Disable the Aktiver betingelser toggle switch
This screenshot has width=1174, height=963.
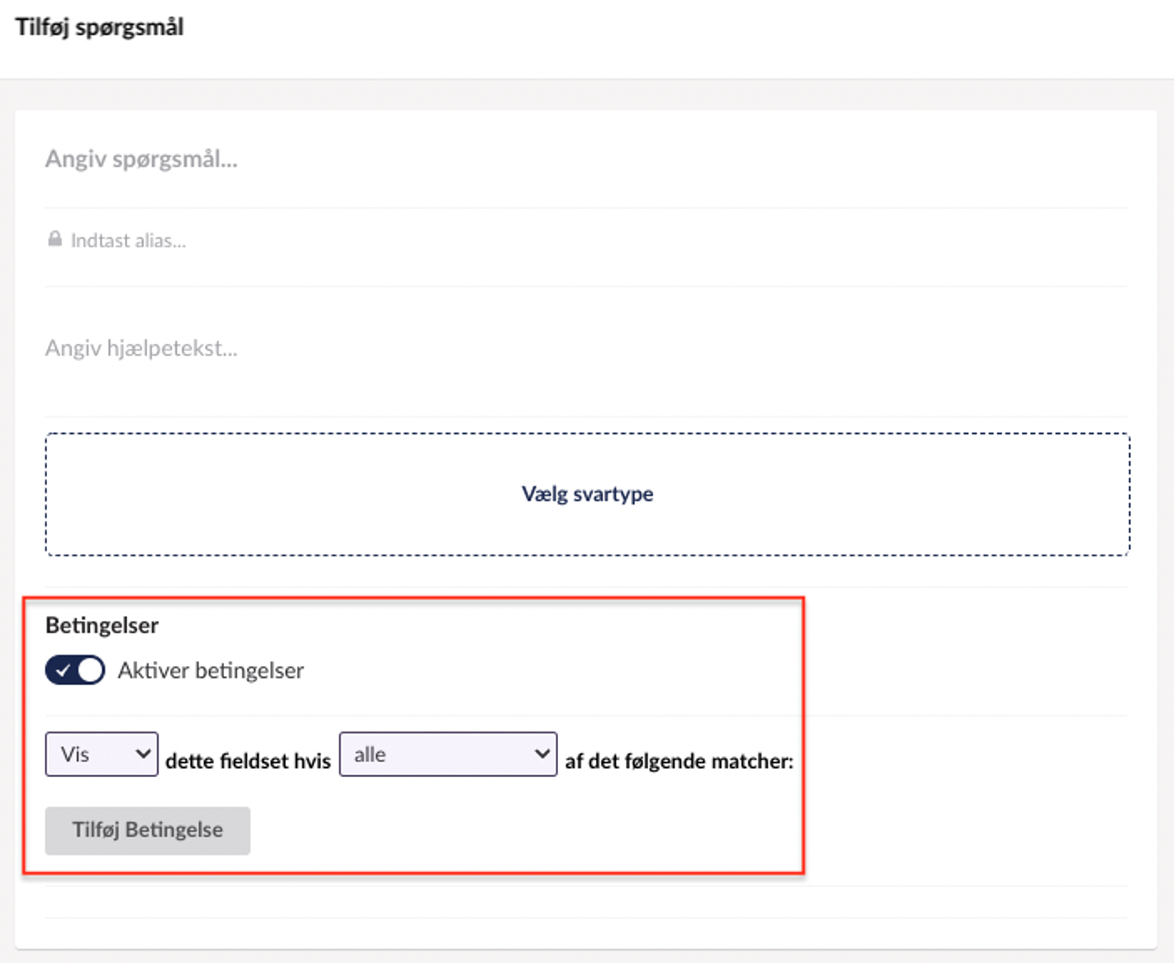click(75, 670)
